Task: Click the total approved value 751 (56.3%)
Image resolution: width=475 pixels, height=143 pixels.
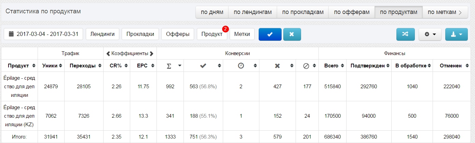Action: pos(203,137)
